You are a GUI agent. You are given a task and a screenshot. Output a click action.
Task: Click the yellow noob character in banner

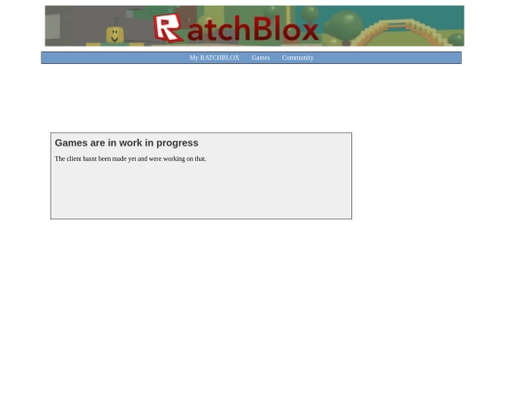[115, 35]
